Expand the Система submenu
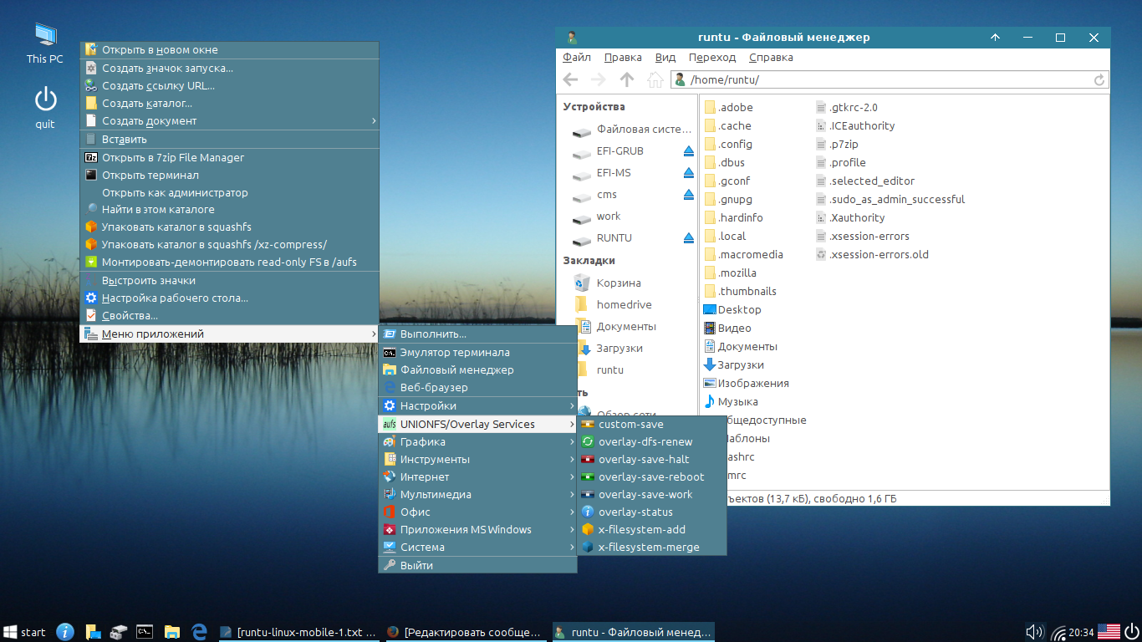The image size is (1142, 642). coord(477,547)
